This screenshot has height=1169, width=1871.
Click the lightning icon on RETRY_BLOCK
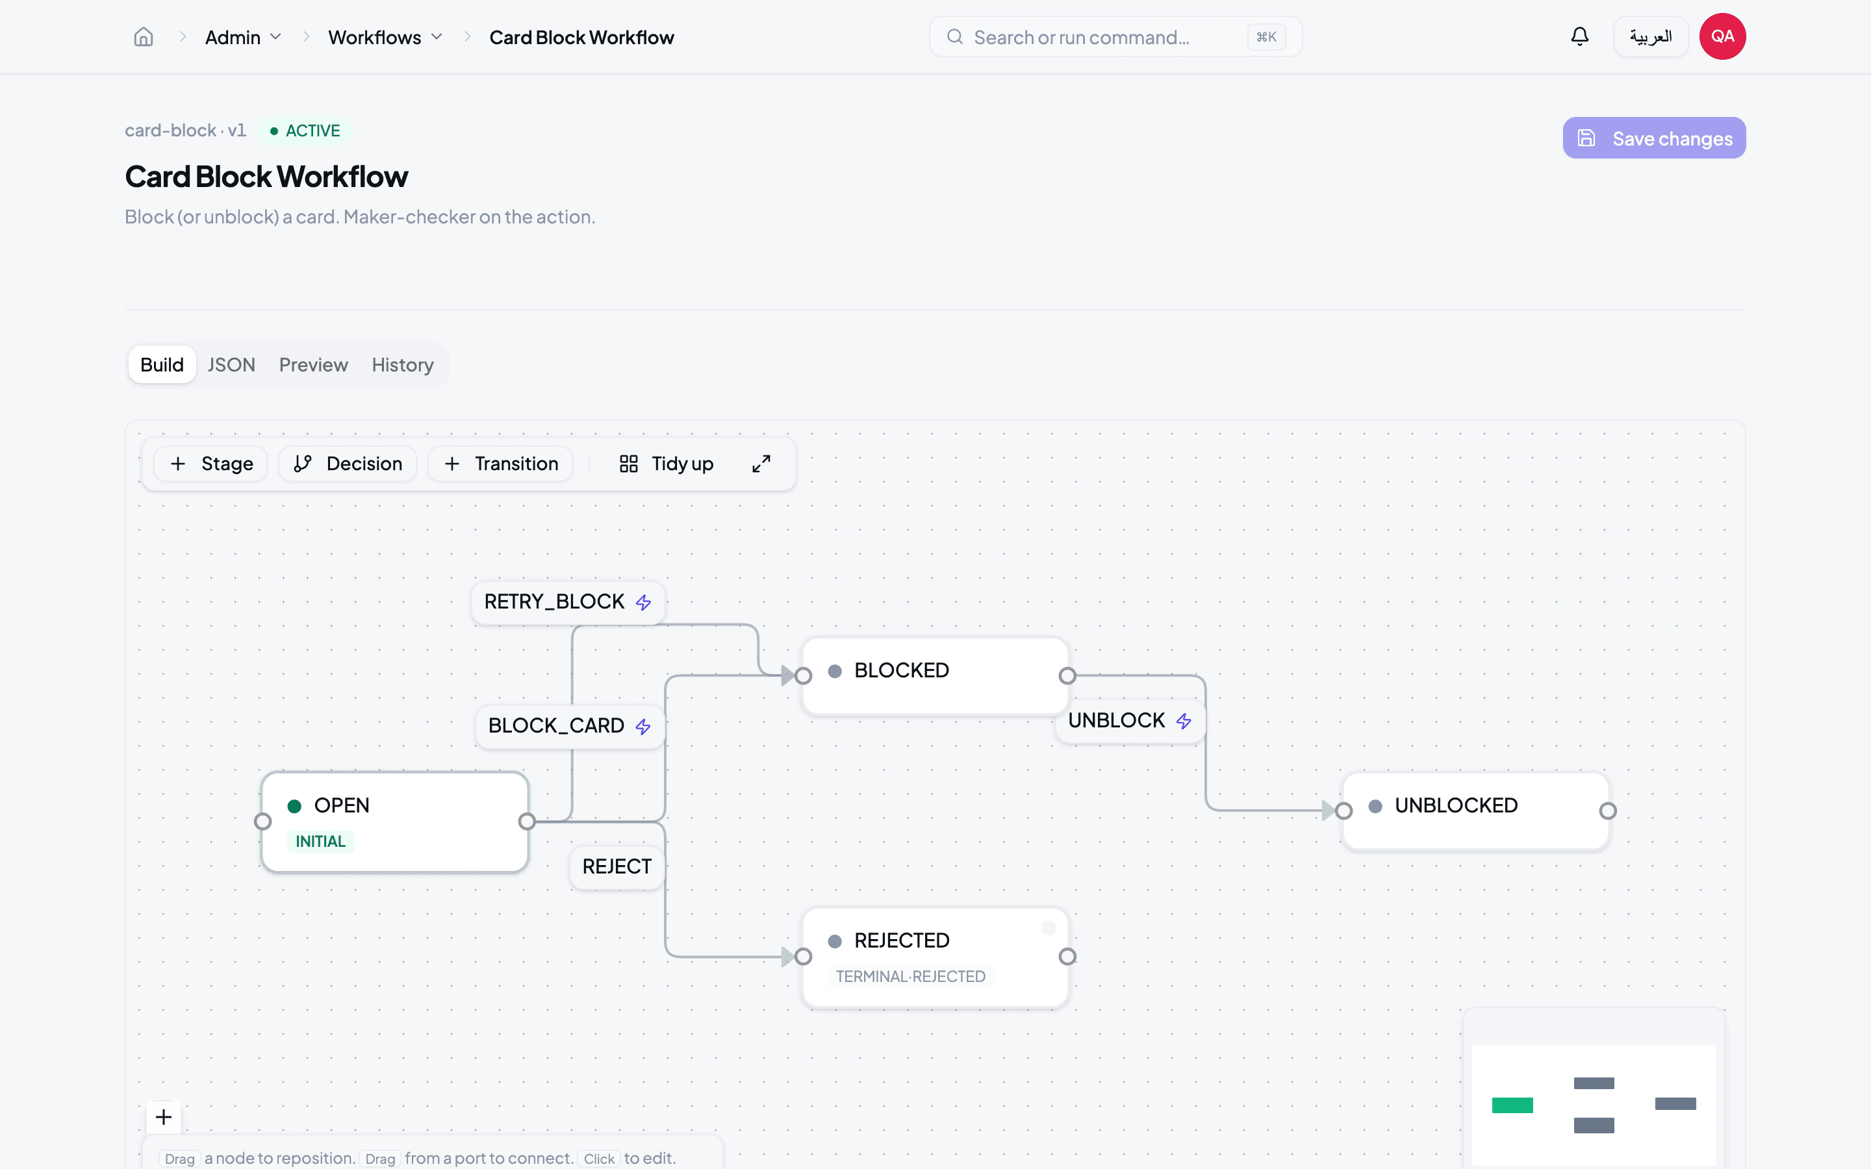pyautogui.click(x=643, y=602)
